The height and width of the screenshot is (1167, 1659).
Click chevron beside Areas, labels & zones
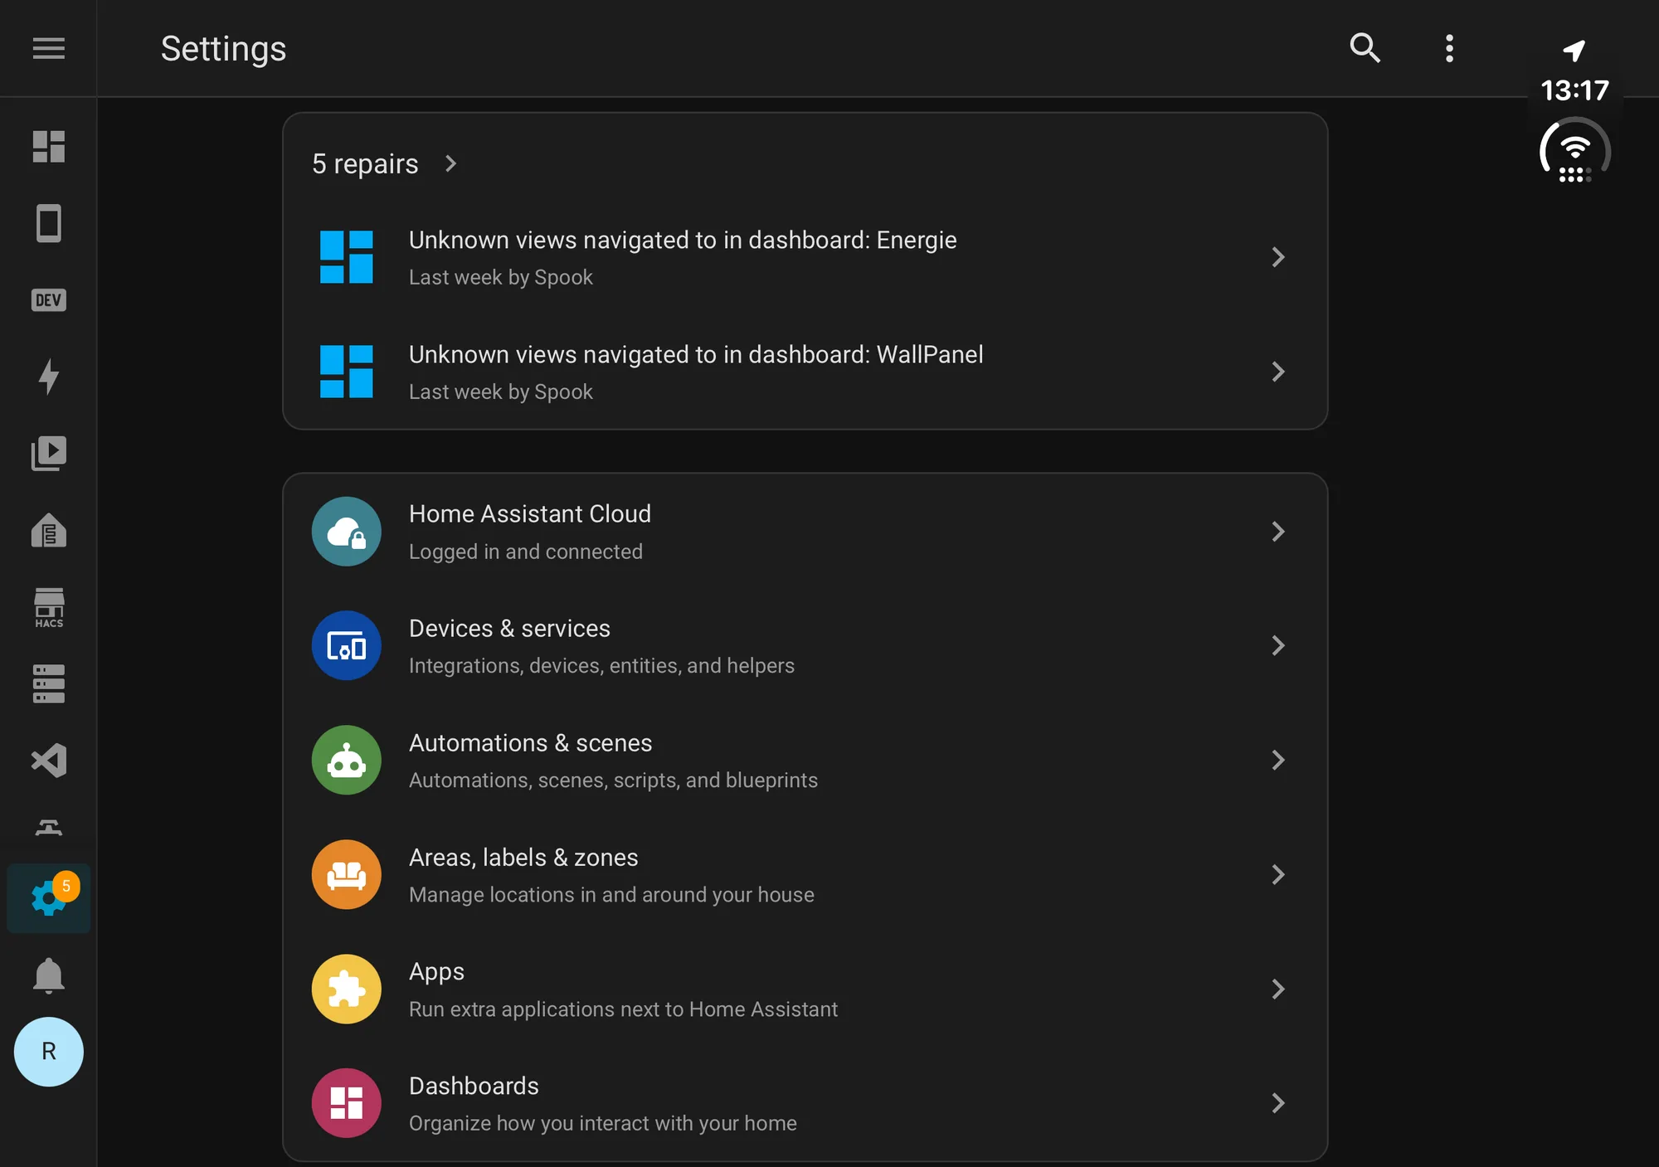(x=1277, y=874)
